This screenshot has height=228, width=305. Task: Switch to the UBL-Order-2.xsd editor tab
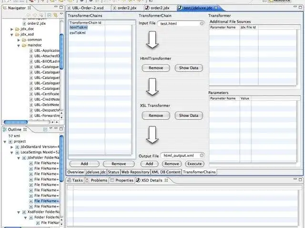[88, 8]
